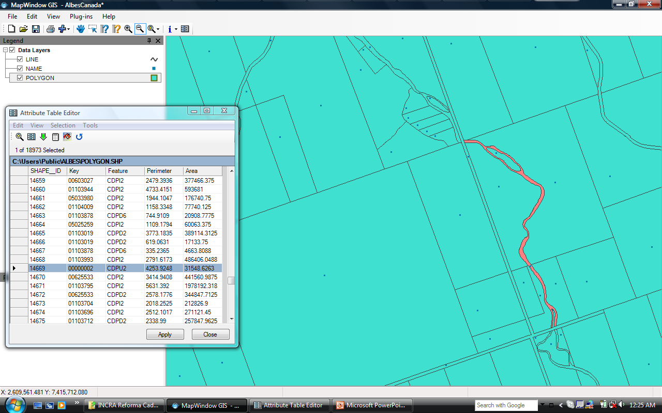The image size is (662, 413).
Task: Click the Close button in Attribute Table Editor
Action: pos(210,335)
